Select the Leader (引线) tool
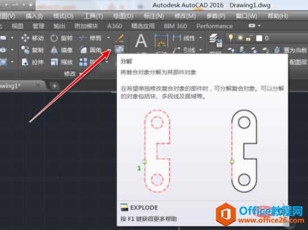308x230 pixels. [184, 50]
